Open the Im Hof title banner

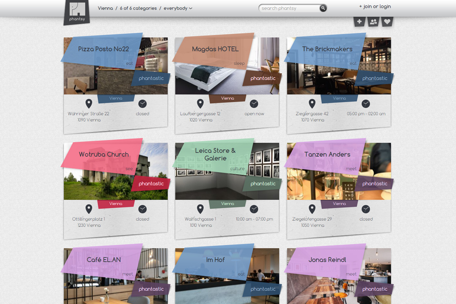click(213, 262)
